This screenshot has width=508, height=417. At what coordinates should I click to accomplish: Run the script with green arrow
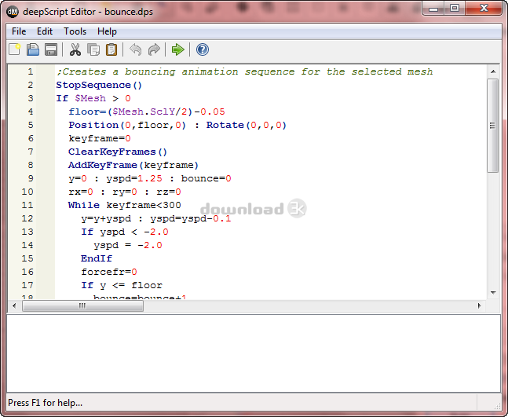[178, 49]
